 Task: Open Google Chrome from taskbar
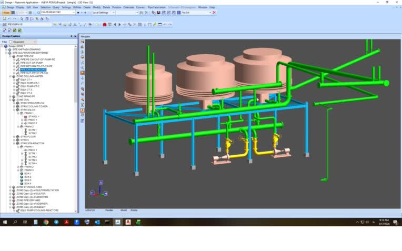click(46, 222)
